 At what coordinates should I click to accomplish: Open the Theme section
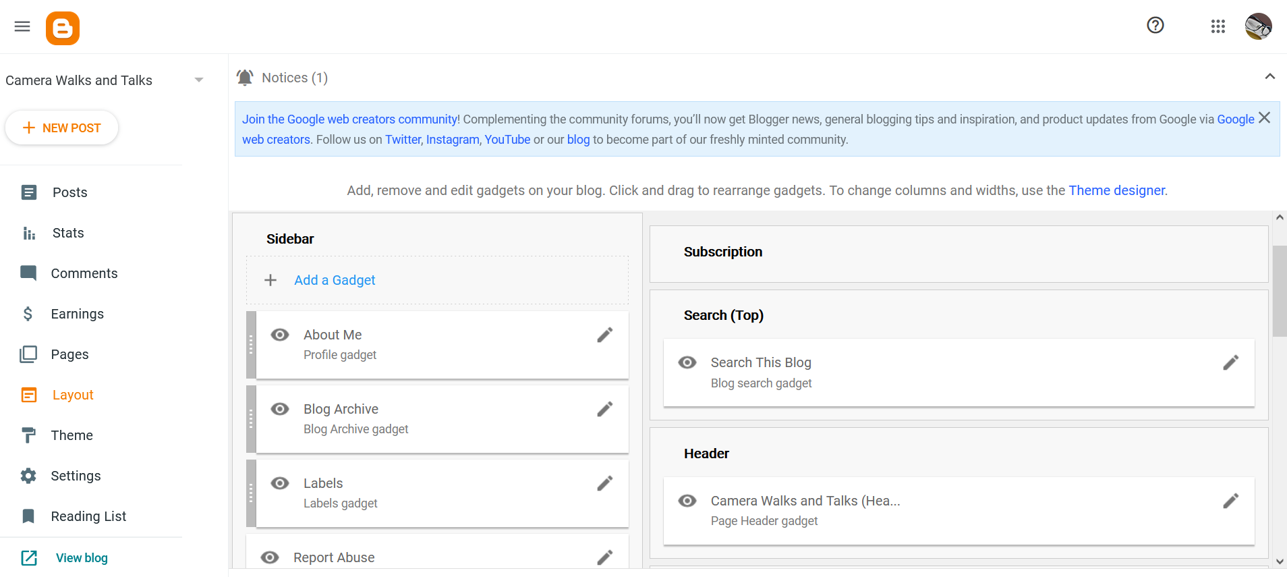click(x=71, y=435)
